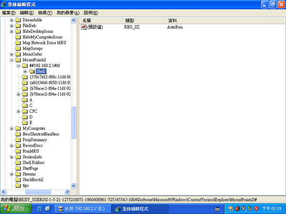Expand the HideDesktopIcons key

point(11,31)
